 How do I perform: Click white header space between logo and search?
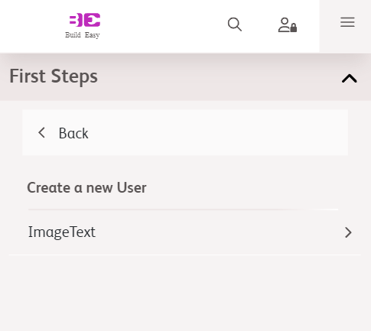(163, 25)
